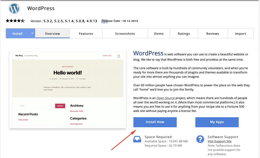Click 'Available Space : 19,941.88 MB' text
Viewport: 260px width, 158px height.
tap(166, 141)
